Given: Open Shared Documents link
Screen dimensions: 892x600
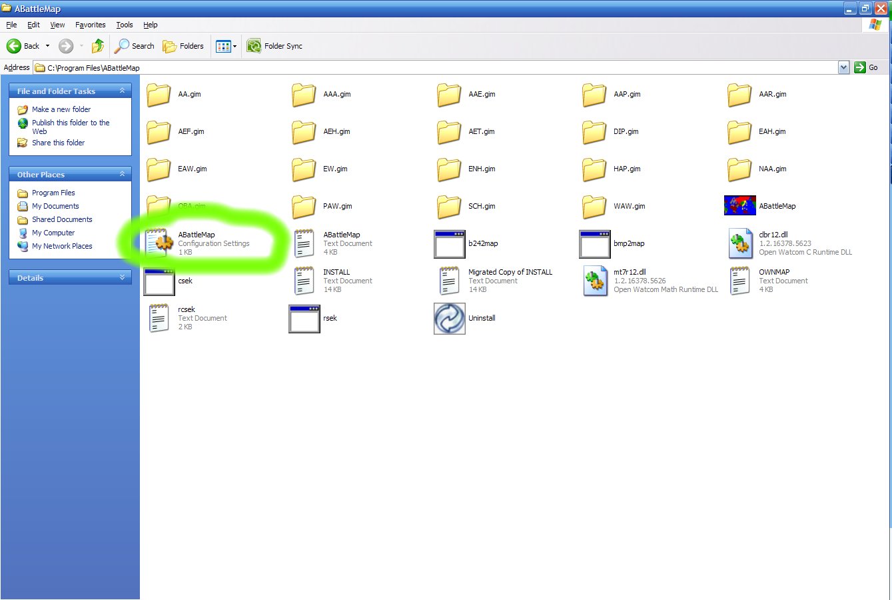Looking at the screenshot, I should 62,219.
